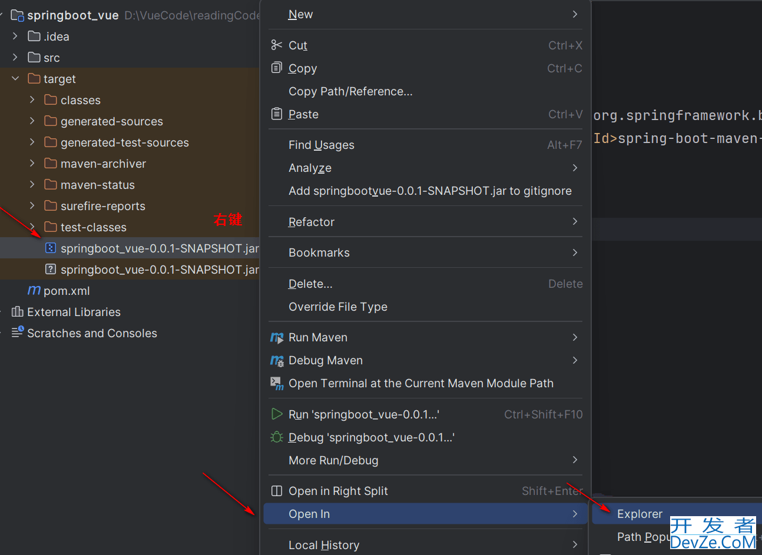This screenshot has height=555, width=762.
Task: Click the .idea folder icon
Action: click(34, 36)
